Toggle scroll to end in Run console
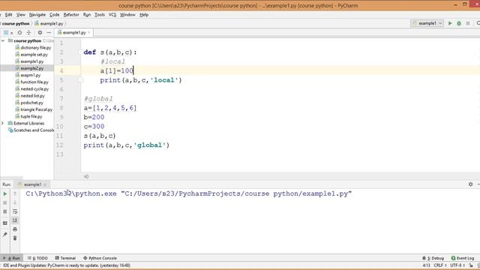The width and height of the screenshot is (480, 270). click(x=15, y=220)
